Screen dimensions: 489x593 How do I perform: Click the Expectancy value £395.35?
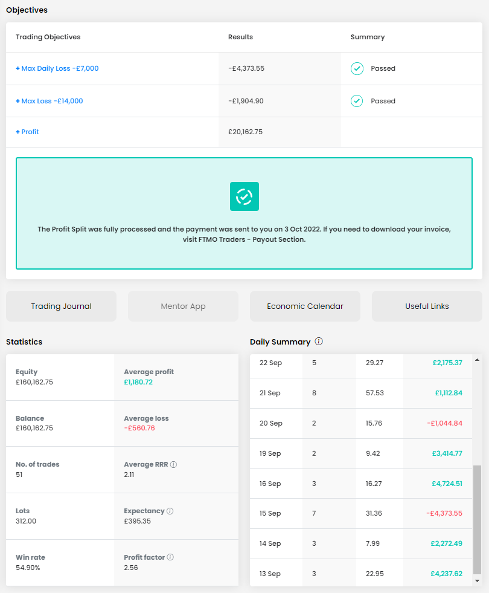(138, 521)
